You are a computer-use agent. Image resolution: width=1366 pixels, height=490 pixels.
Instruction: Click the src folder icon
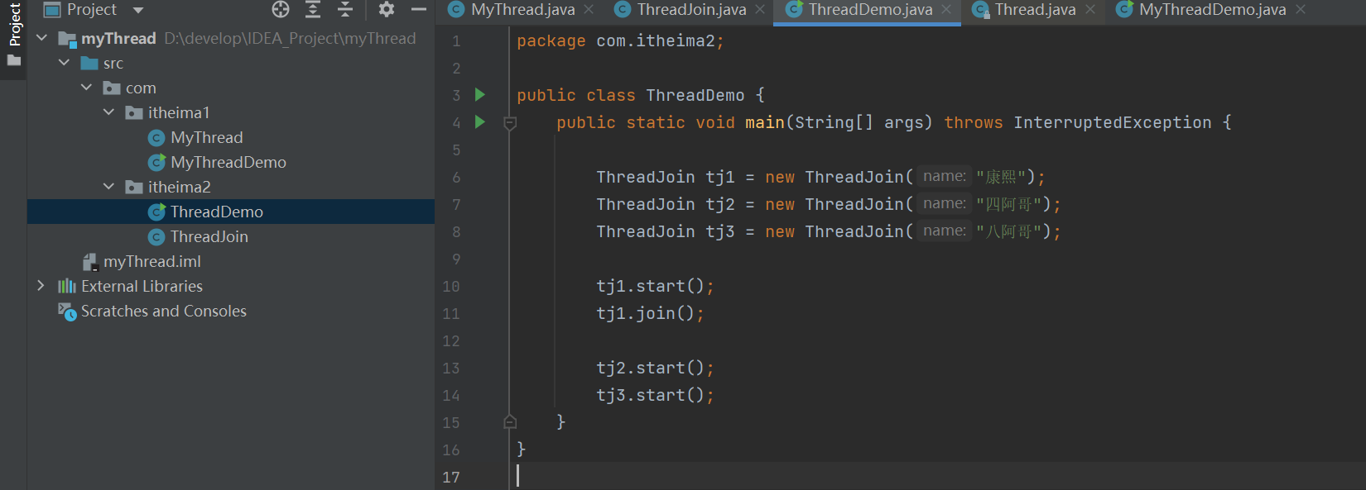tap(89, 63)
